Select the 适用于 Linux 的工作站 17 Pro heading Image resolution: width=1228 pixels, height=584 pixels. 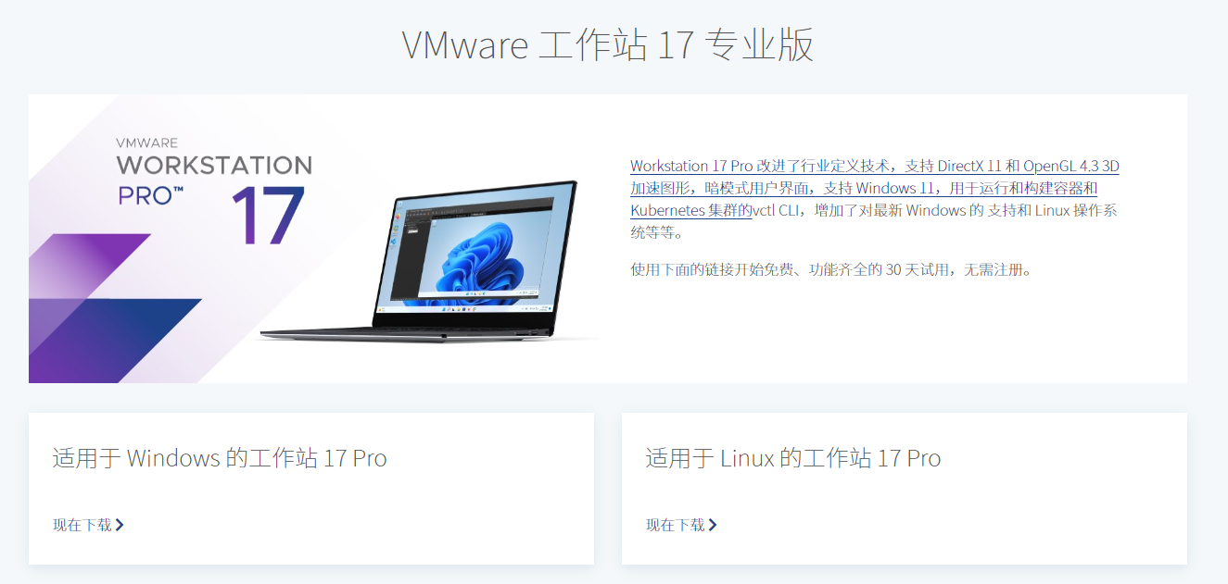793,458
